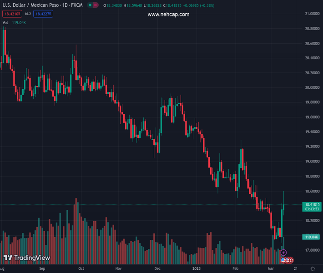Click the volume label 119.04K on axis
This screenshot has width=323, height=273.
pyautogui.click(x=311, y=237)
